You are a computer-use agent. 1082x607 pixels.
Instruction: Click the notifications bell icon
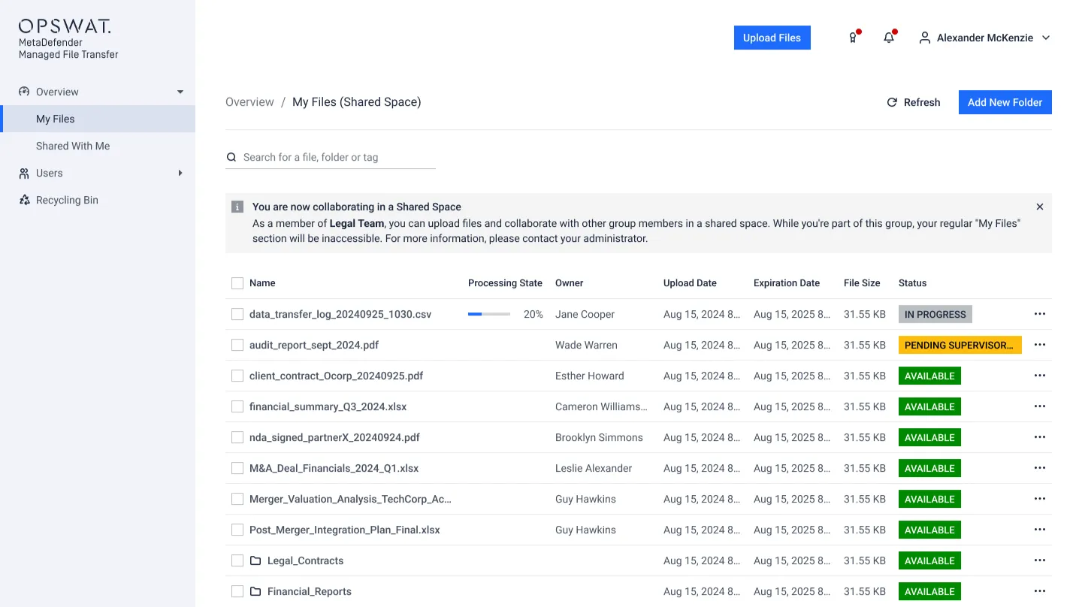pos(889,38)
